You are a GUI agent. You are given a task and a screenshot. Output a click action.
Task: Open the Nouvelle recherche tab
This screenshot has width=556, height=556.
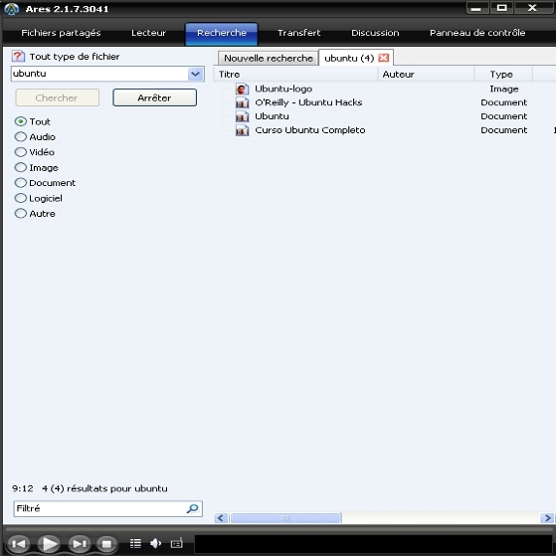(269, 58)
